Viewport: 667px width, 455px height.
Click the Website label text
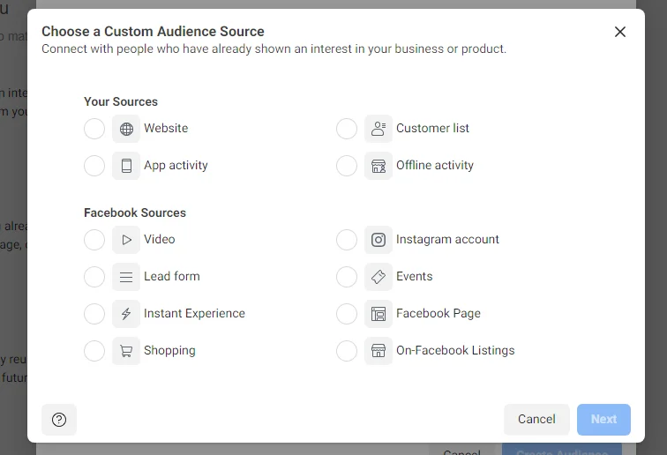[x=166, y=128]
